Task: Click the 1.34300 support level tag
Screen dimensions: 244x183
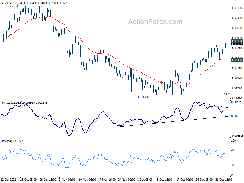Action: click(237, 60)
